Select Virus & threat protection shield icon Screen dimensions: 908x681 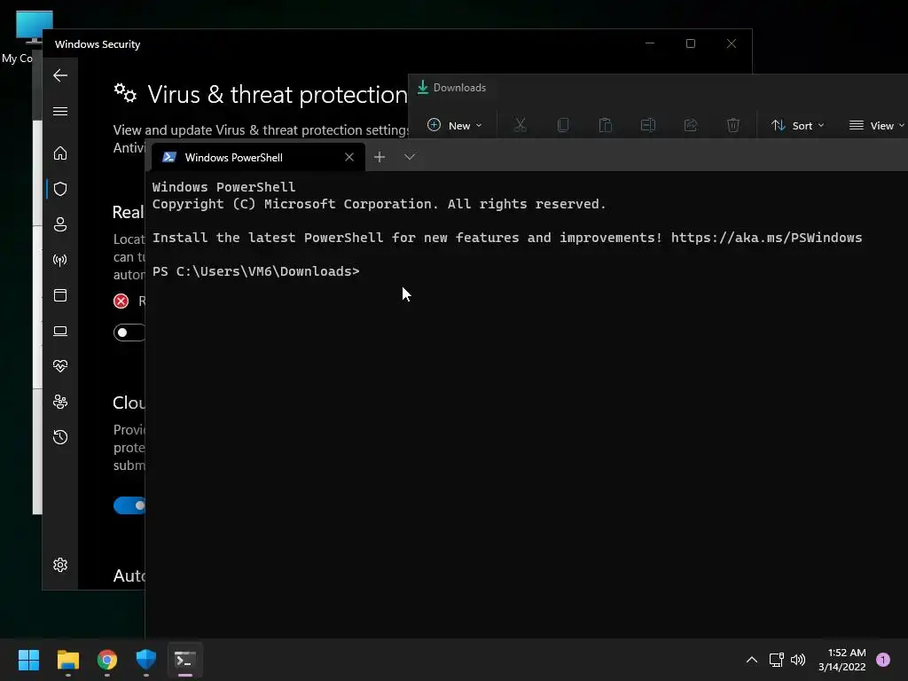point(60,189)
